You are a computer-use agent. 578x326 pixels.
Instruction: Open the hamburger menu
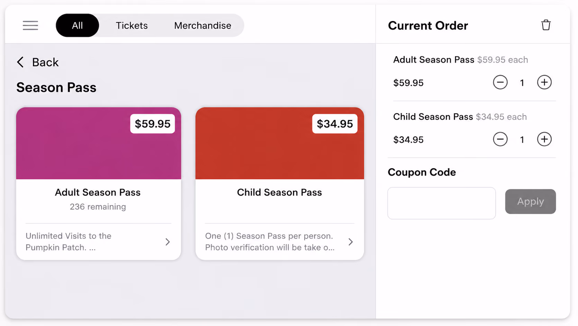coord(30,25)
